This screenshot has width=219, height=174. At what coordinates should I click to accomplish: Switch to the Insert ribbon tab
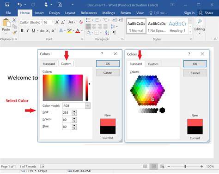tap(39, 13)
